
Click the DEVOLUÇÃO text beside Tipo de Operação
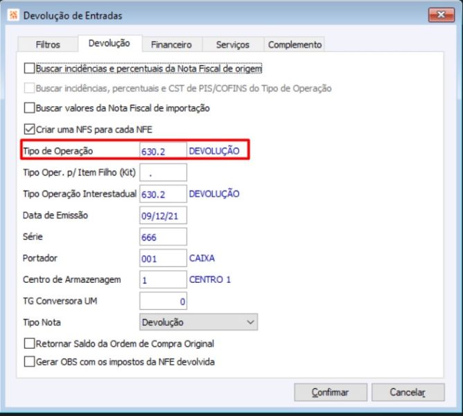214,151
